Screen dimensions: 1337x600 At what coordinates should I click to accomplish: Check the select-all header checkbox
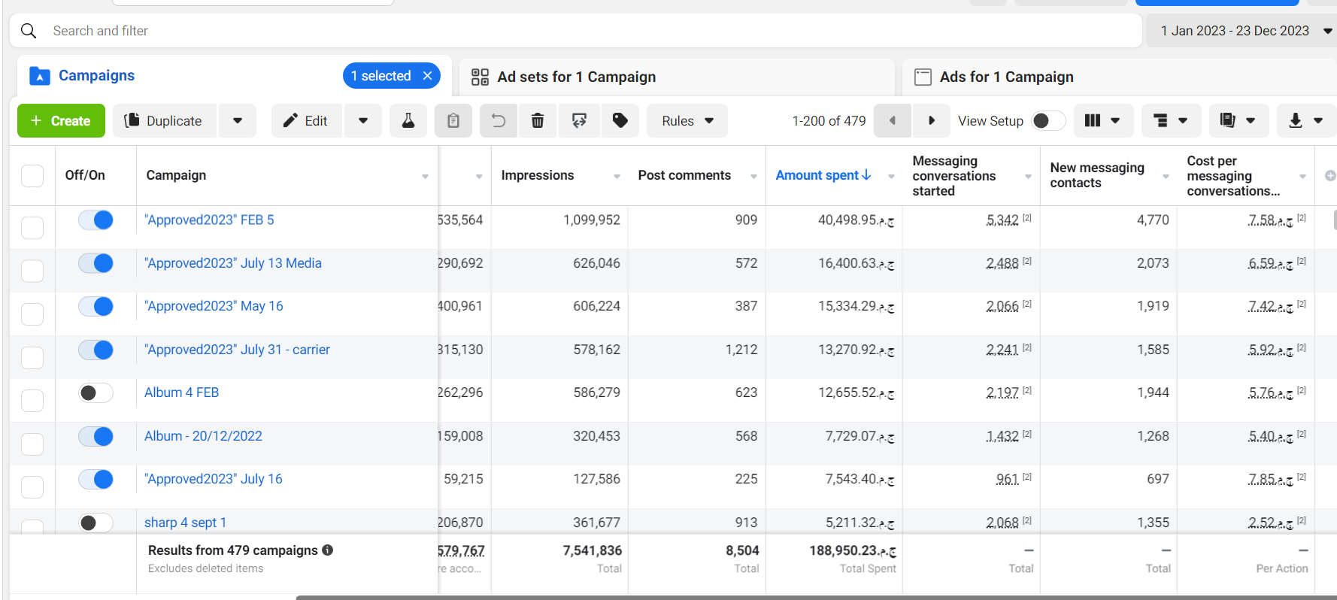pyautogui.click(x=32, y=175)
